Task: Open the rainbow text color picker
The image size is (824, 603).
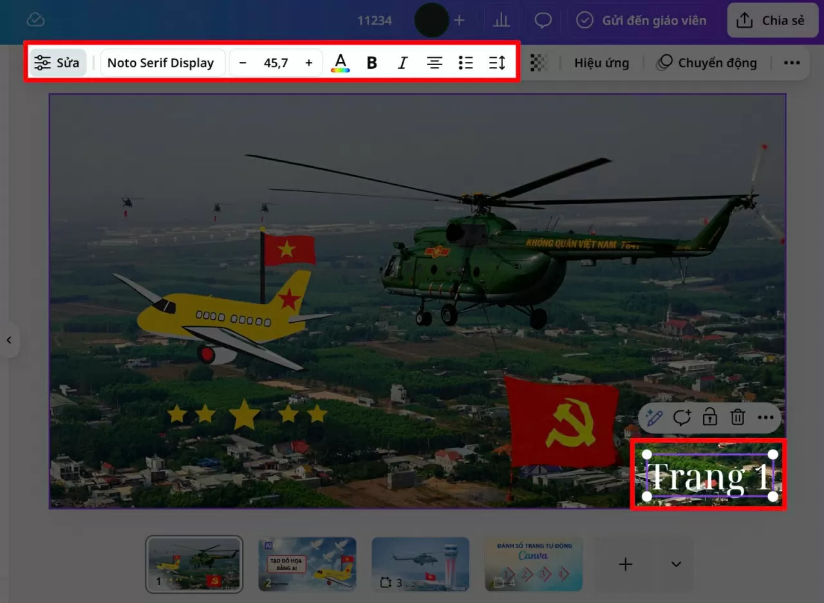Action: coord(341,62)
